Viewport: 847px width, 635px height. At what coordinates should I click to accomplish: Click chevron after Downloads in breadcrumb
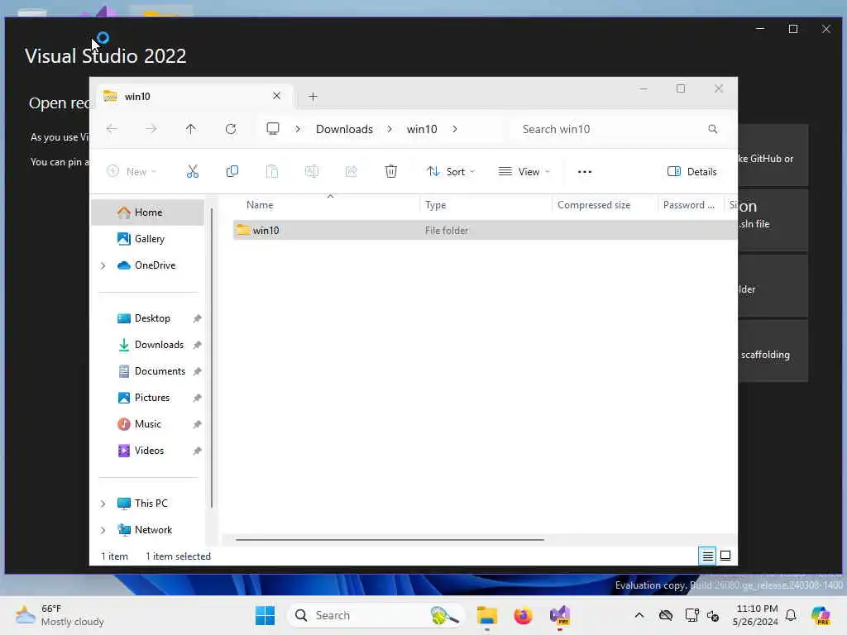390,129
